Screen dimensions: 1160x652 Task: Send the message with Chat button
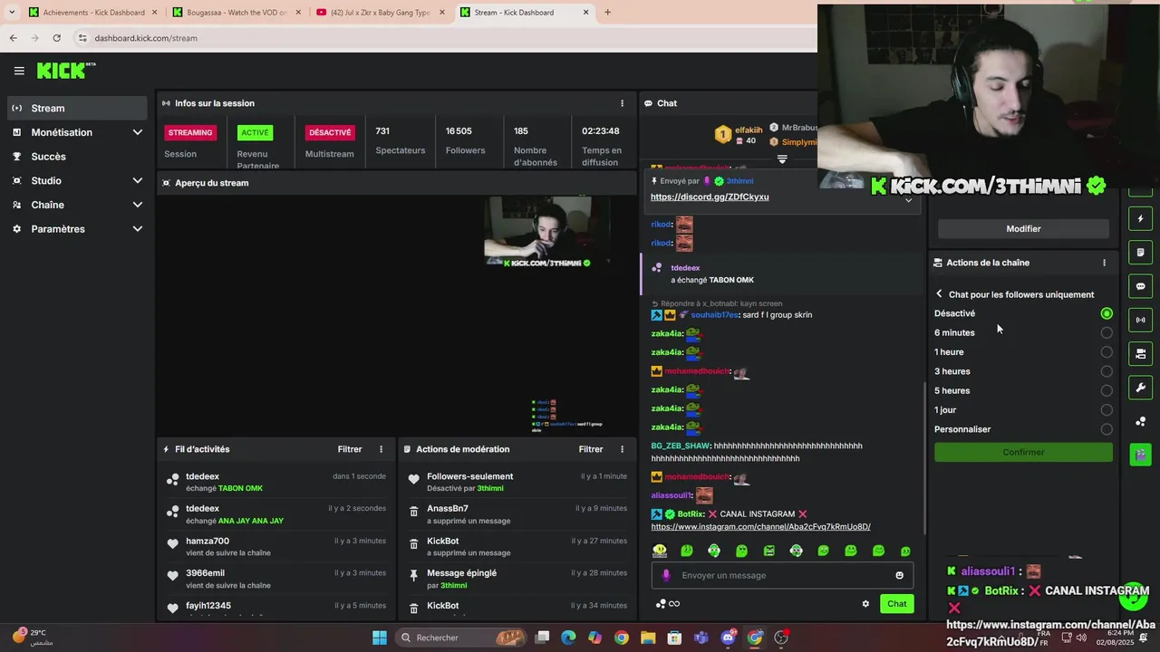(896, 604)
